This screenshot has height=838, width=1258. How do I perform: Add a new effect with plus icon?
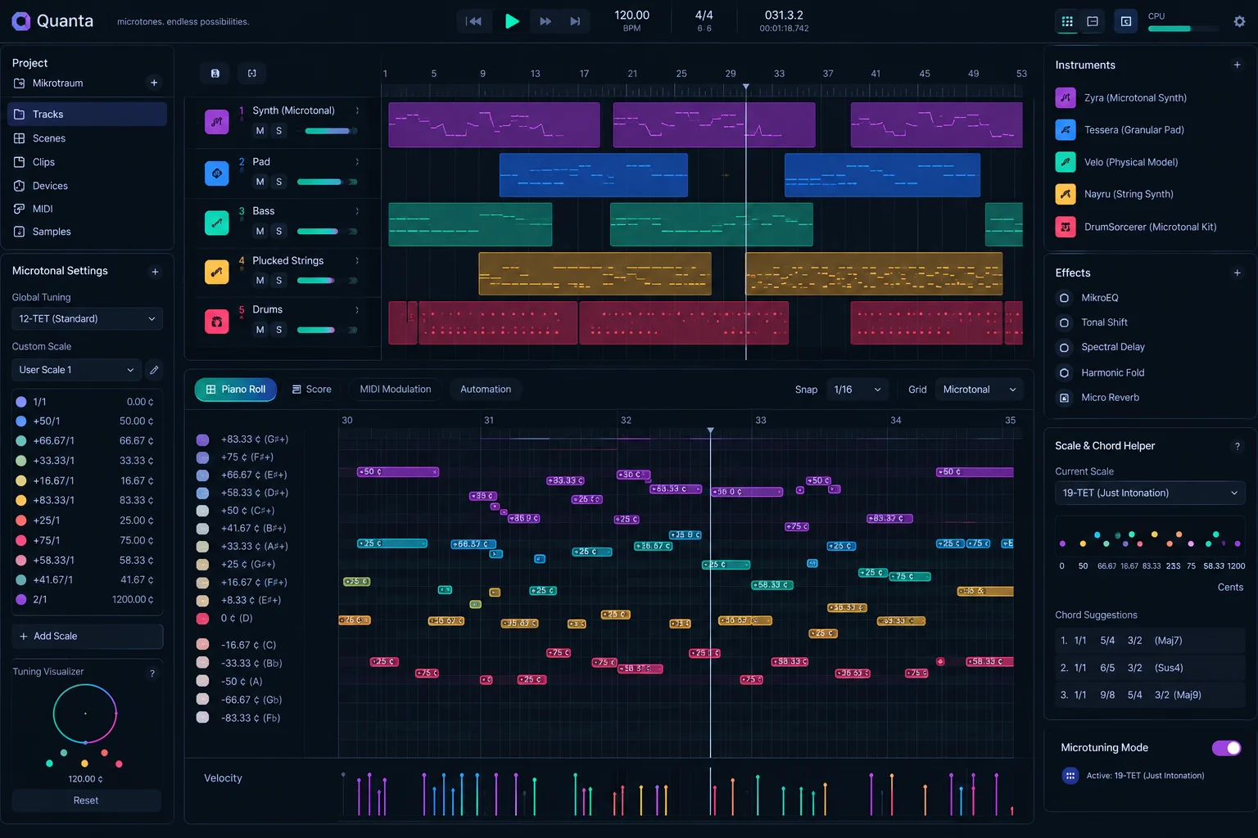click(x=1237, y=273)
